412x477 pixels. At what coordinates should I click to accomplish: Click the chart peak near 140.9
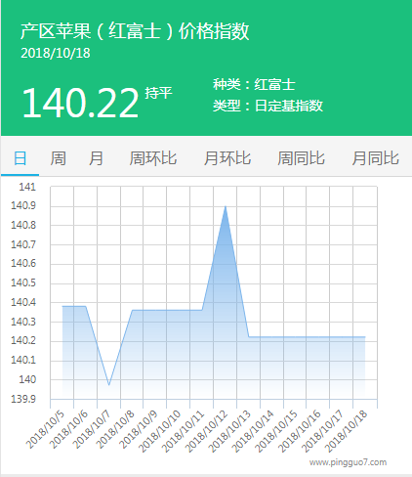(226, 206)
